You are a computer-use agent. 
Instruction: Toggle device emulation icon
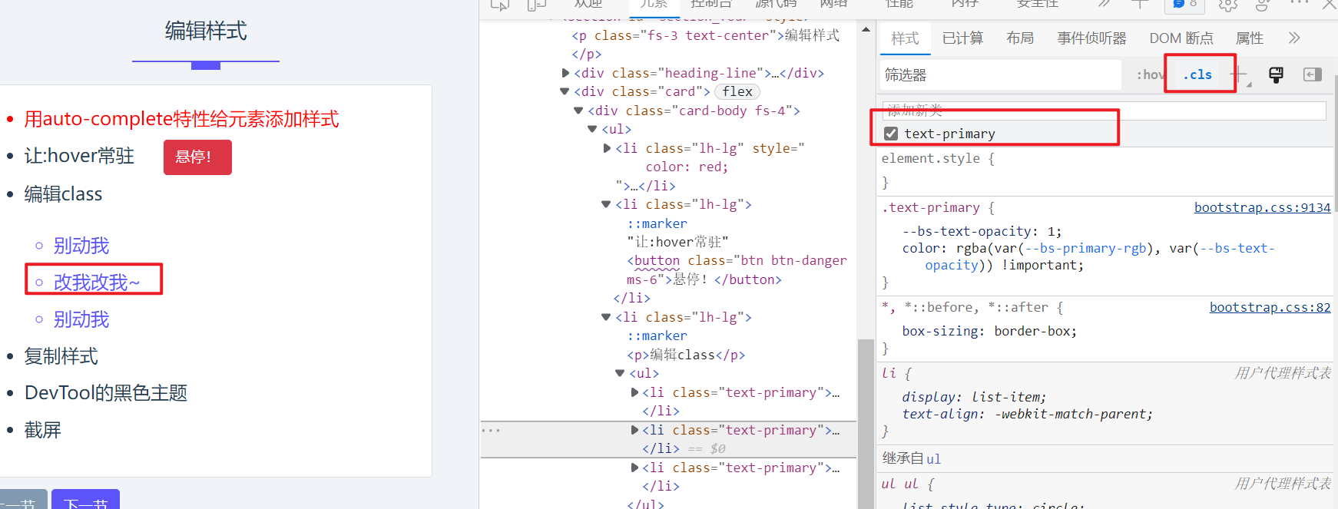pyautogui.click(x=537, y=5)
